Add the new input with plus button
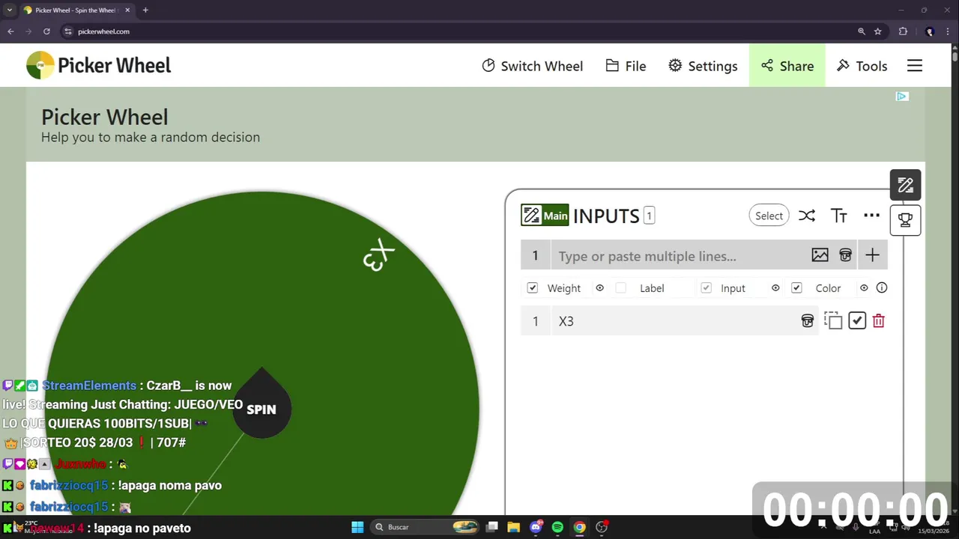The height and width of the screenshot is (539, 959). pos(872,255)
